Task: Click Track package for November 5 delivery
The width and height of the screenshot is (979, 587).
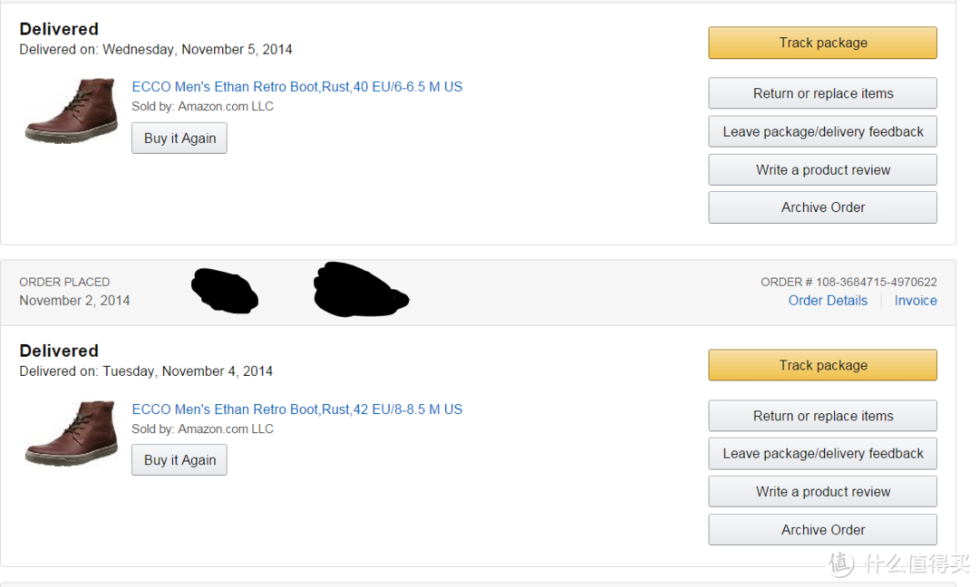Action: (x=822, y=43)
